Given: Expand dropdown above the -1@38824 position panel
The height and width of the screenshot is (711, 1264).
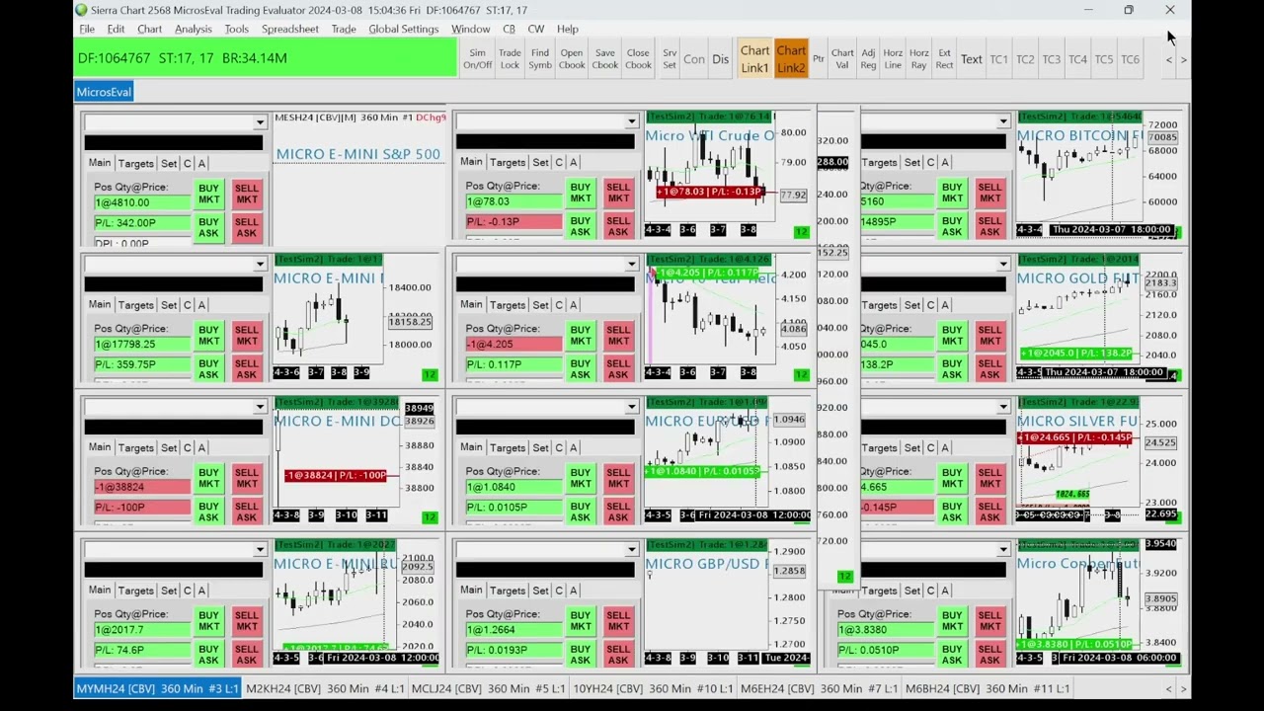Looking at the screenshot, I should coord(260,407).
